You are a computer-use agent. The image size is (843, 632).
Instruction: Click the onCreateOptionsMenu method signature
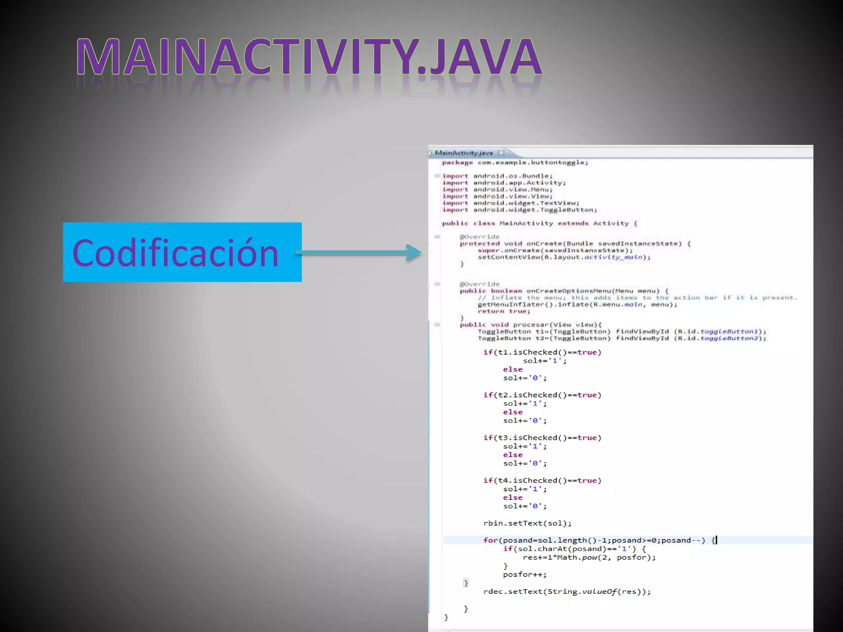[x=564, y=291]
